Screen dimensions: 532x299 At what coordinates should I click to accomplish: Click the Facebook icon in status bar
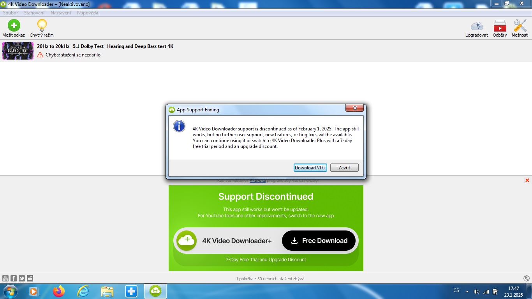tap(14, 278)
